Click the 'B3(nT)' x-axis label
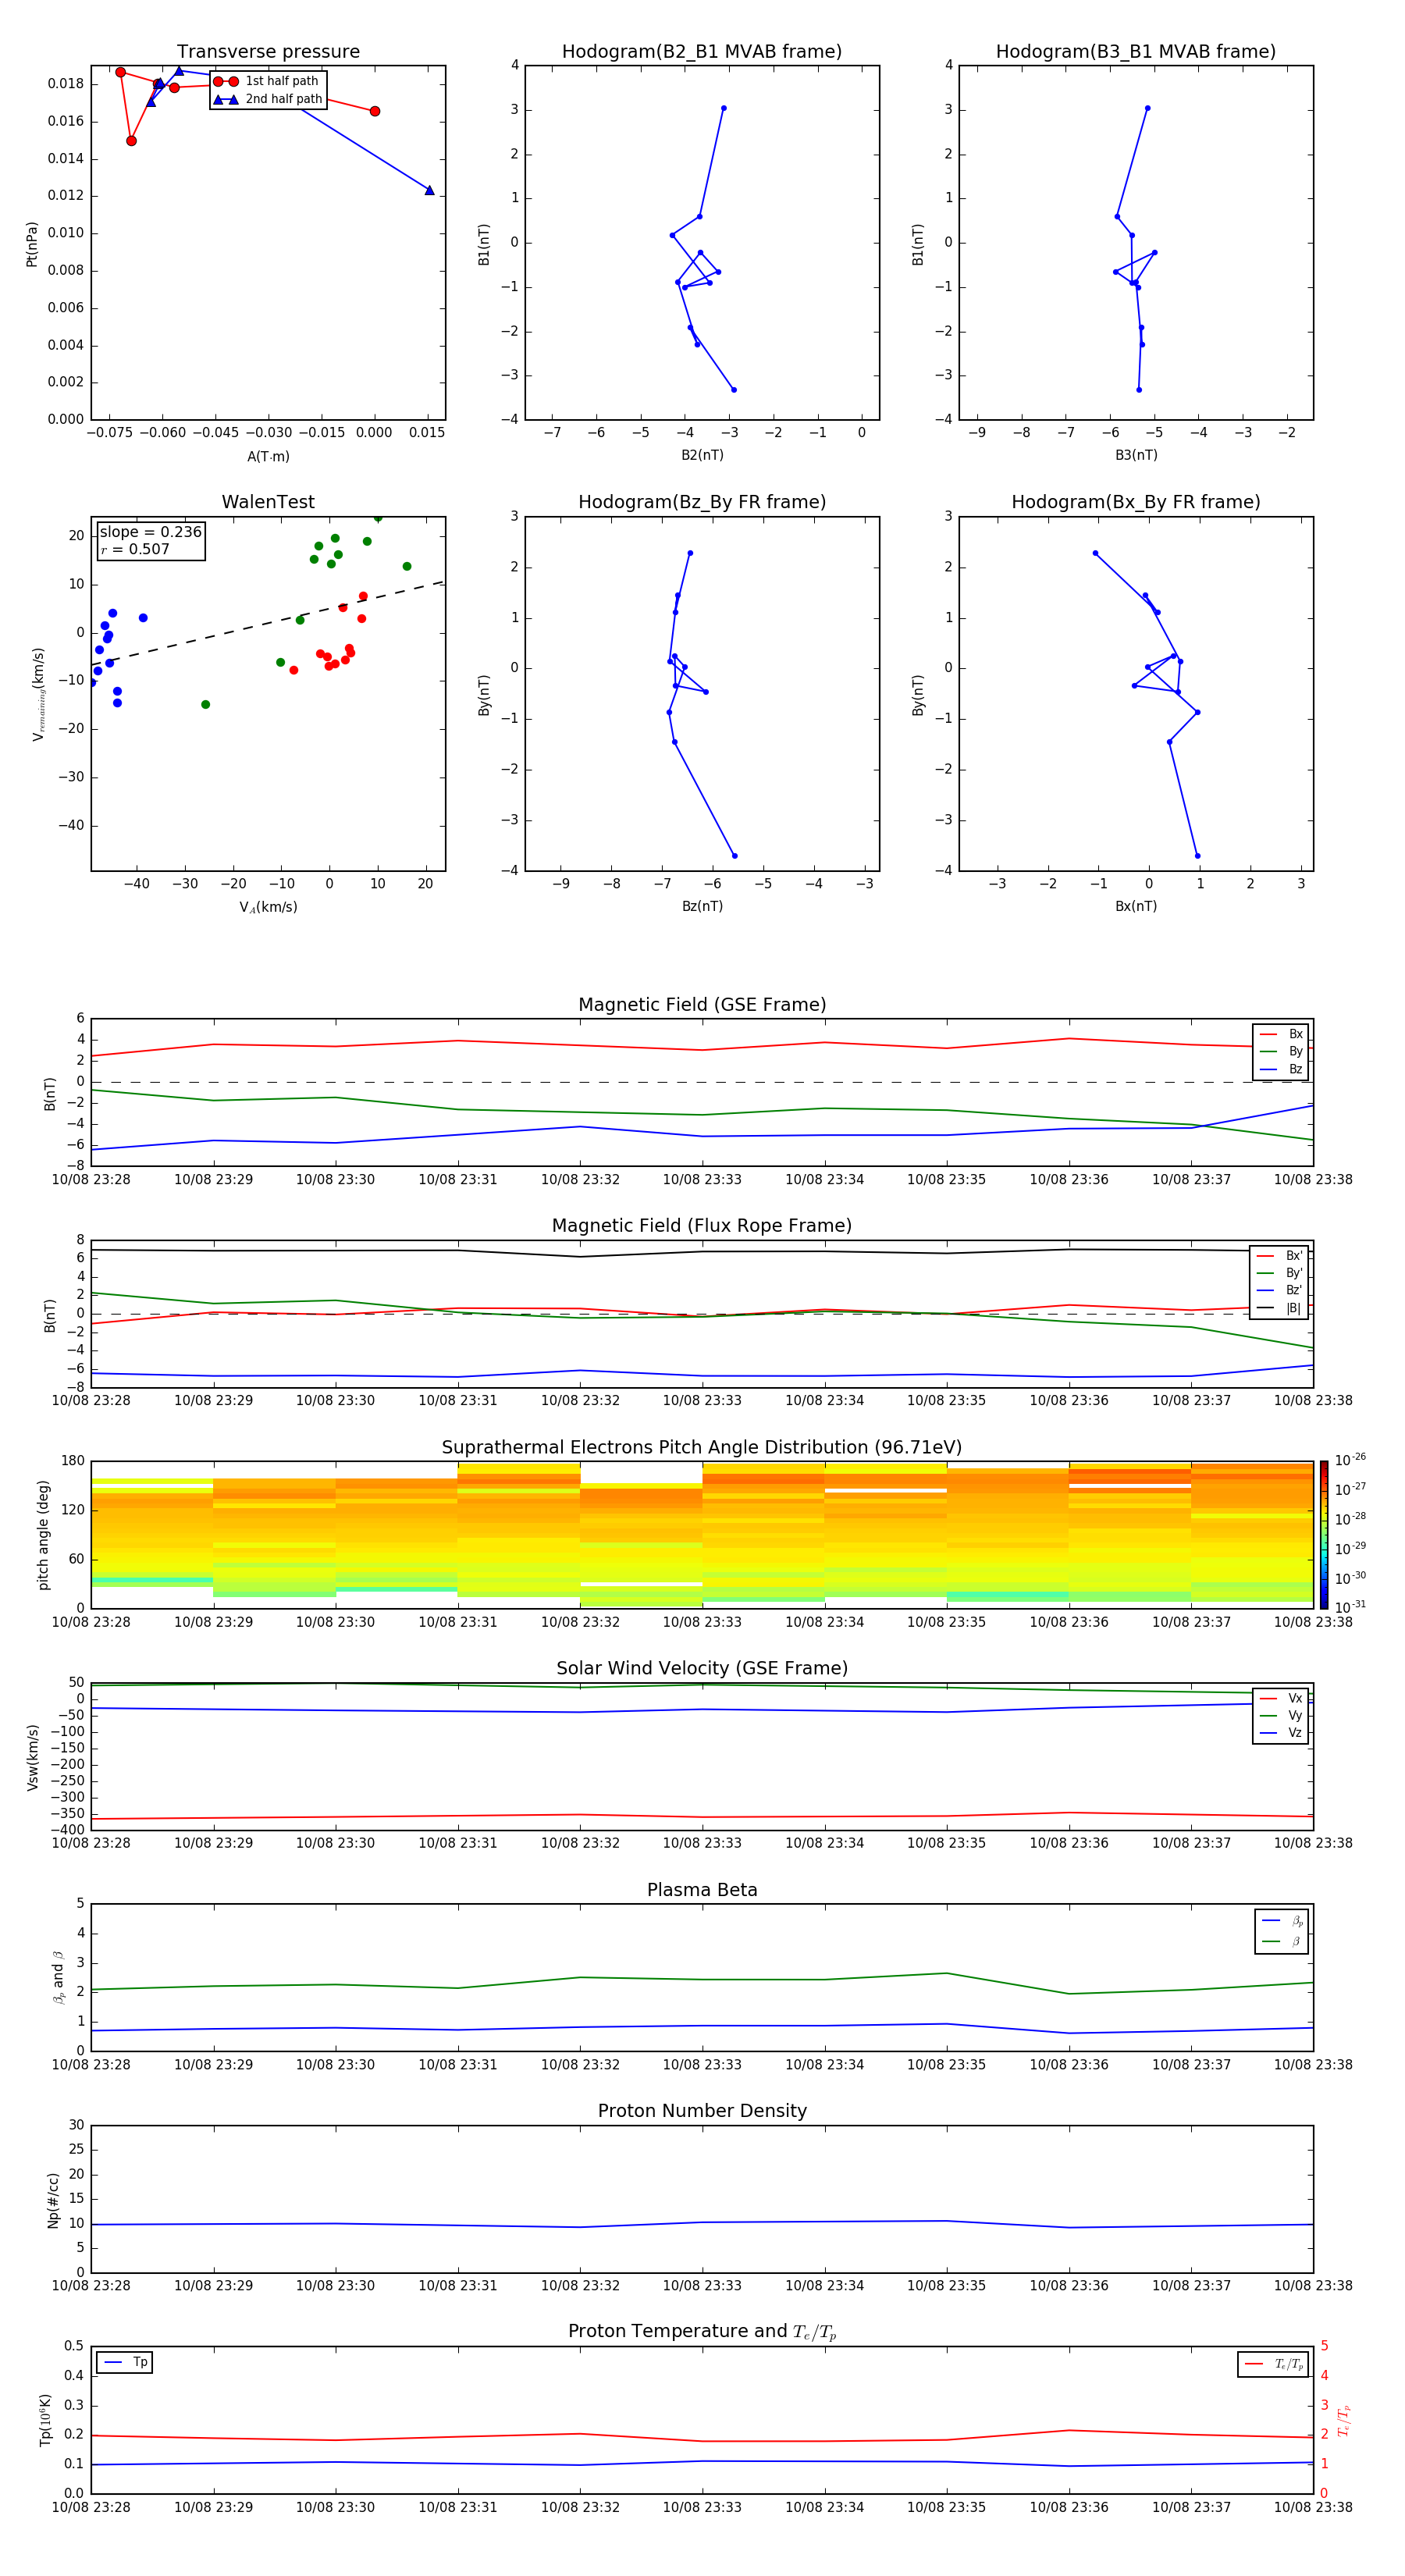This screenshot has width=1405, height=2576. click(x=1136, y=455)
